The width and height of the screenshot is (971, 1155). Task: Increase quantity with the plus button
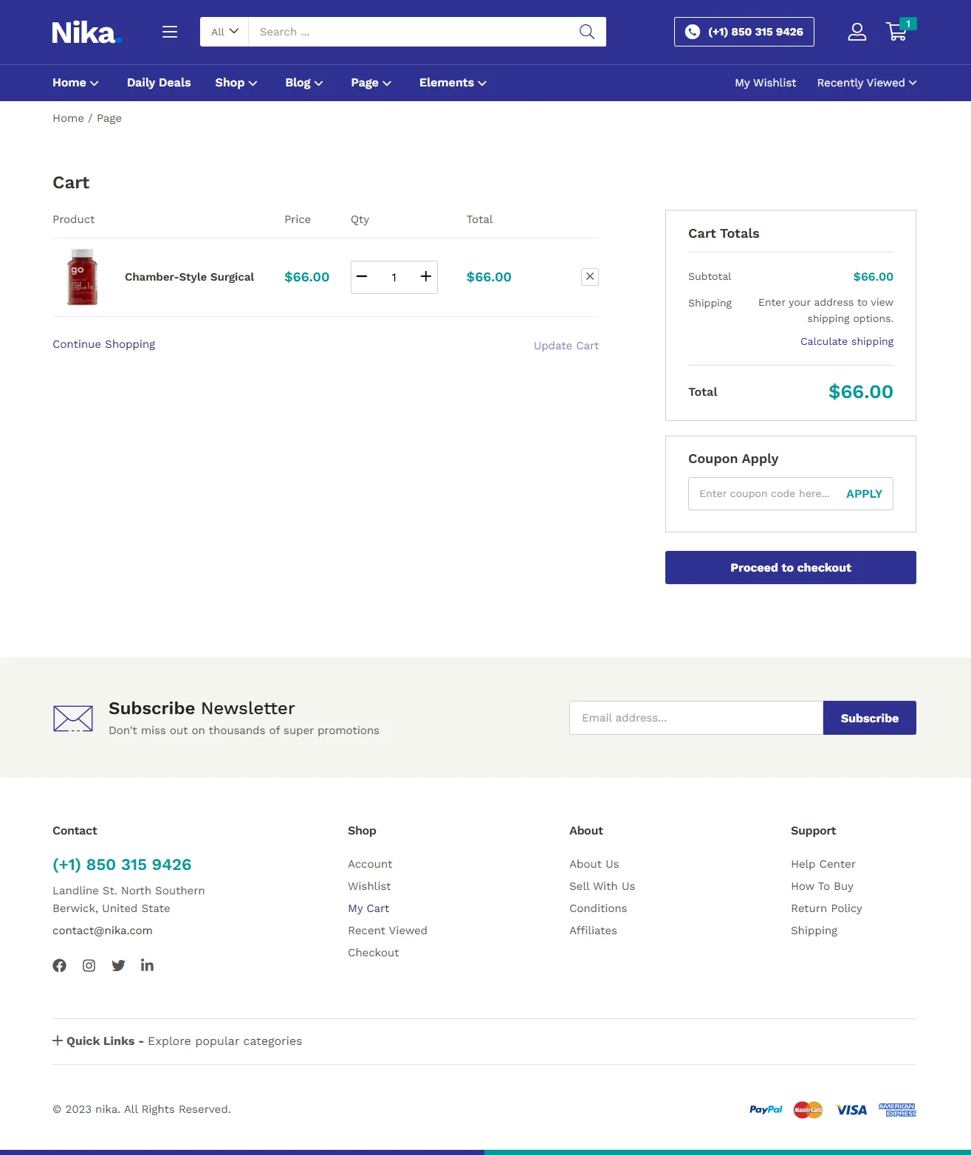click(x=426, y=277)
